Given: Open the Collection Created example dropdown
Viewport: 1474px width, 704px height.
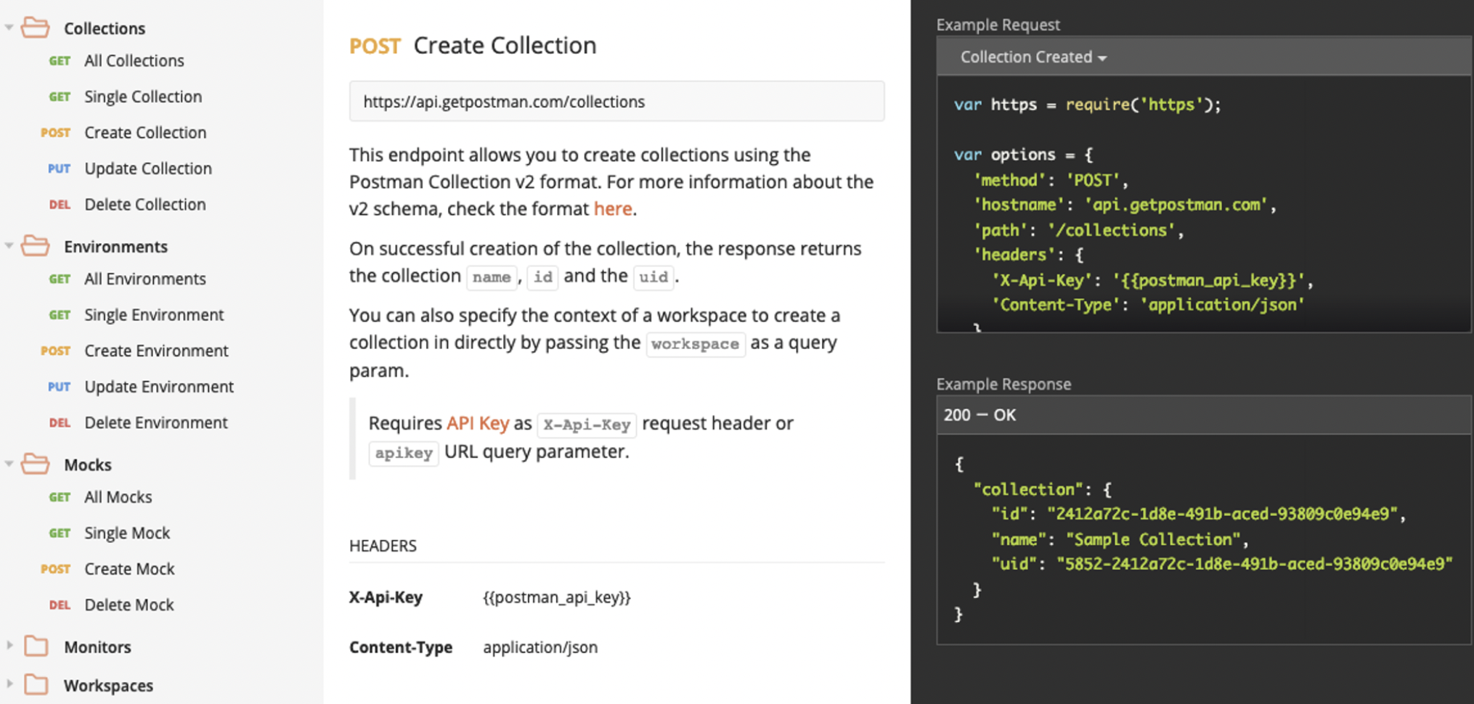Looking at the screenshot, I should (1033, 57).
